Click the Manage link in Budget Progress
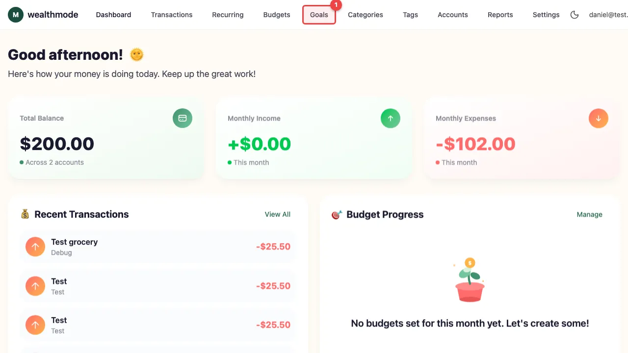This screenshot has width=628, height=353. [x=589, y=214]
